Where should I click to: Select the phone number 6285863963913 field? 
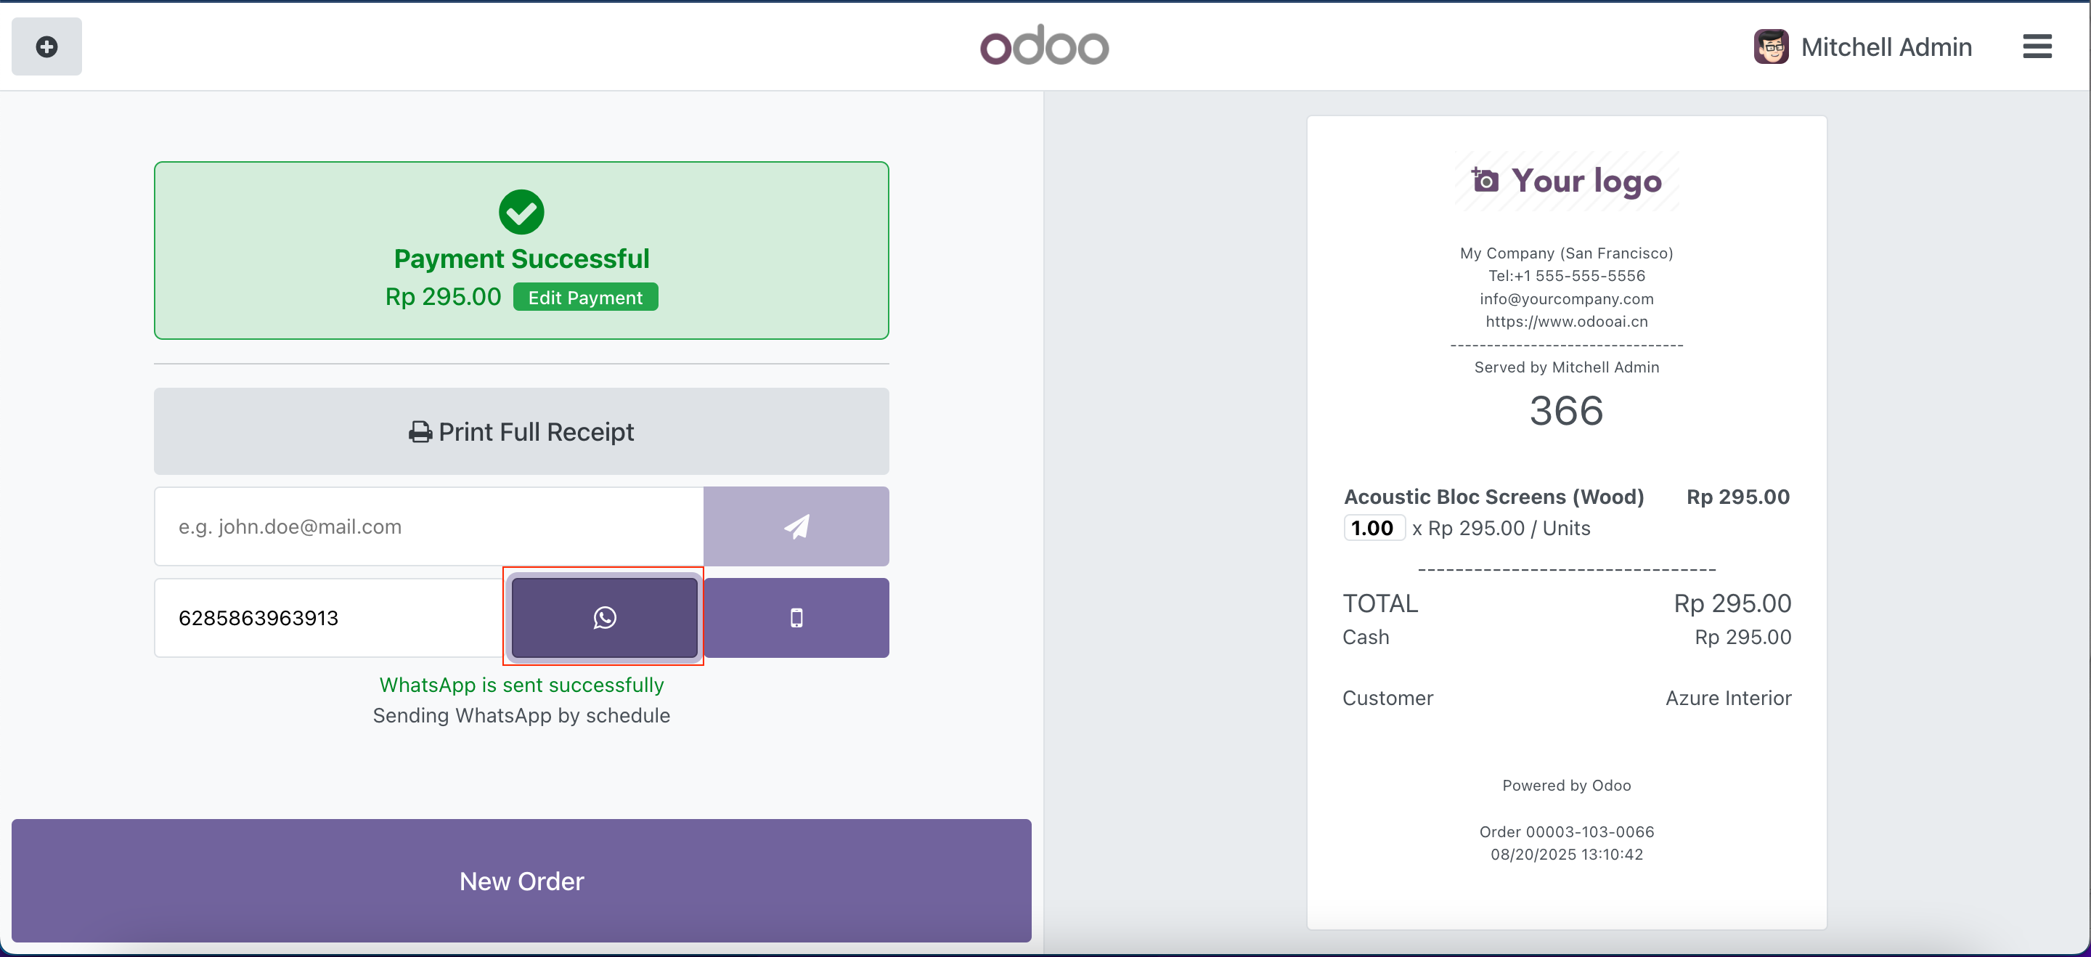coord(325,617)
